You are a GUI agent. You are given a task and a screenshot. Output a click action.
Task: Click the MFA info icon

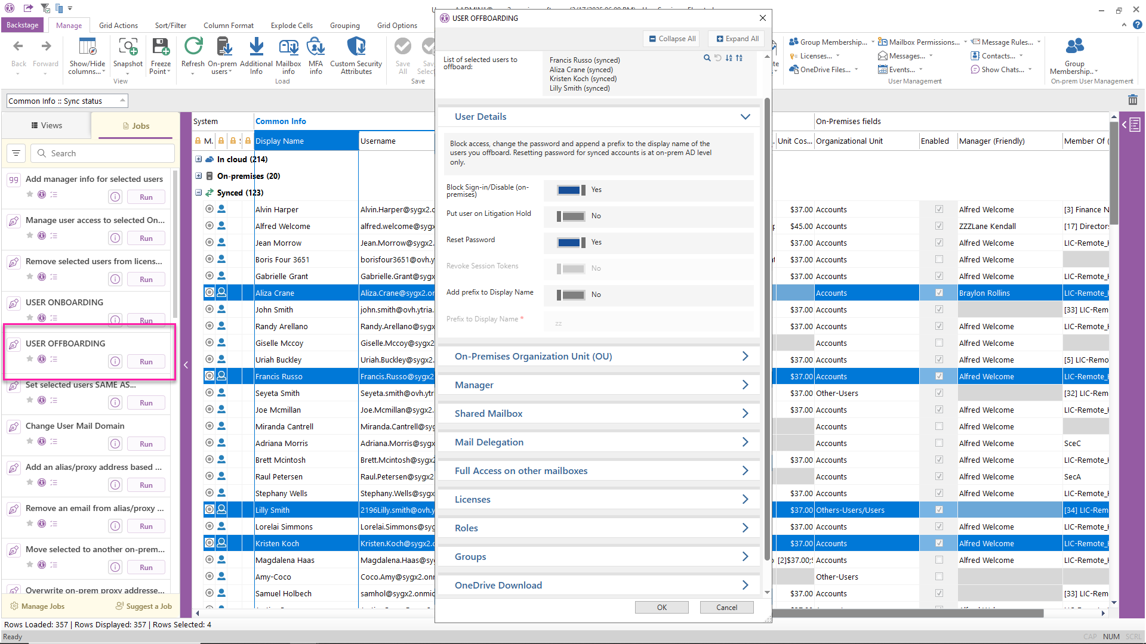pyautogui.click(x=316, y=47)
